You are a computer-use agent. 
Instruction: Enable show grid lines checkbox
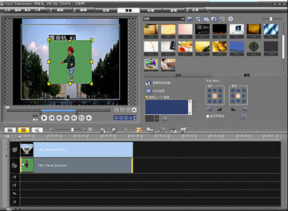click(207, 116)
